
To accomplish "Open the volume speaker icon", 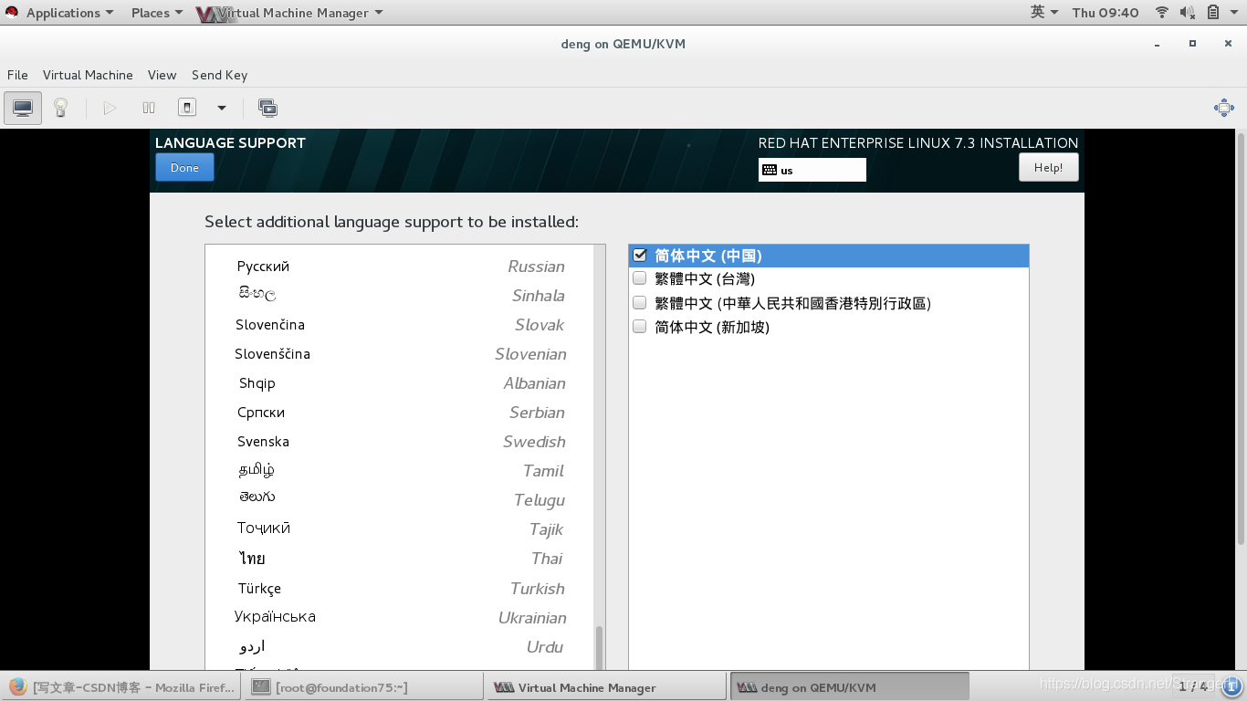I will pos(1188,12).
